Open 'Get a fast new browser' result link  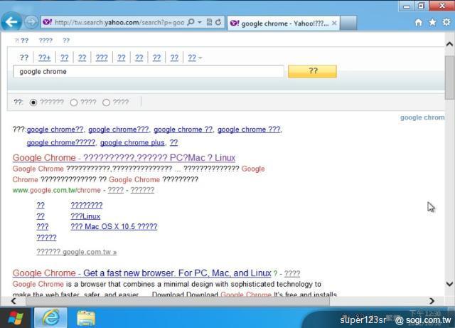[x=142, y=273]
